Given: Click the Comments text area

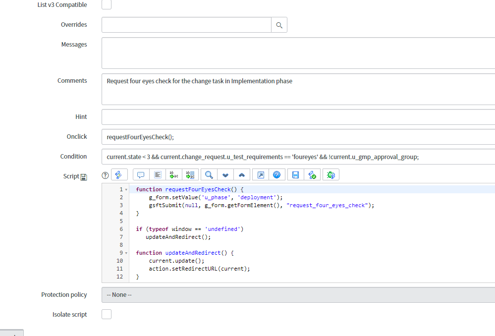Looking at the screenshot, I should coord(298,89).
